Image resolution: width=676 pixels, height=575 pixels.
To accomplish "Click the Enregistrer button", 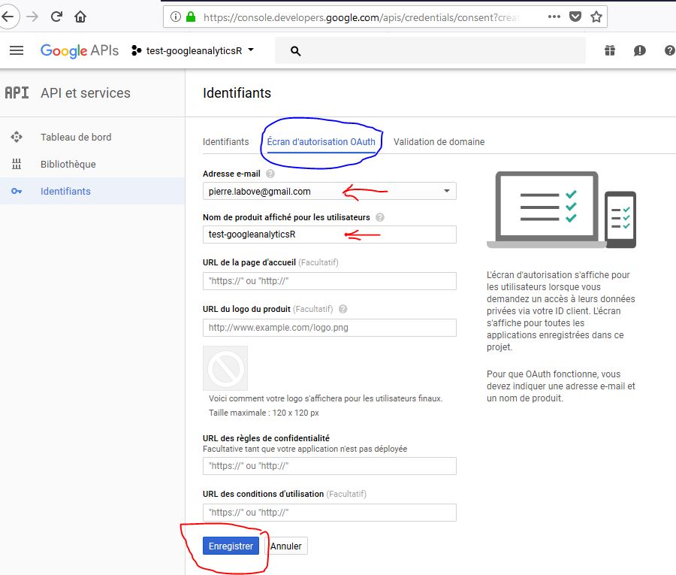I will 231,546.
